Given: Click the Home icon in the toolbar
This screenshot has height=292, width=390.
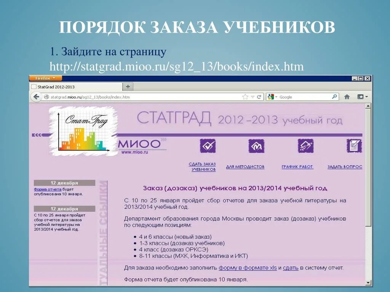Looking at the screenshot, I should pos(346,97).
